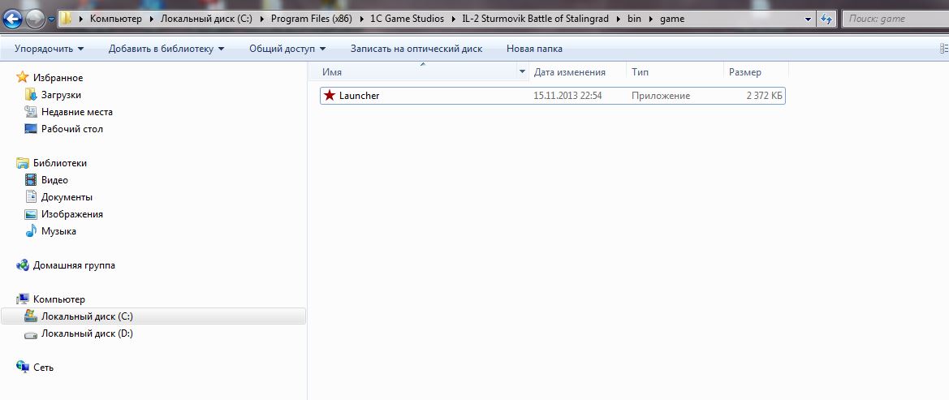Go to 1C Game Studios breadcrumb
This screenshot has height=400, width=949.
click(407, 18)
